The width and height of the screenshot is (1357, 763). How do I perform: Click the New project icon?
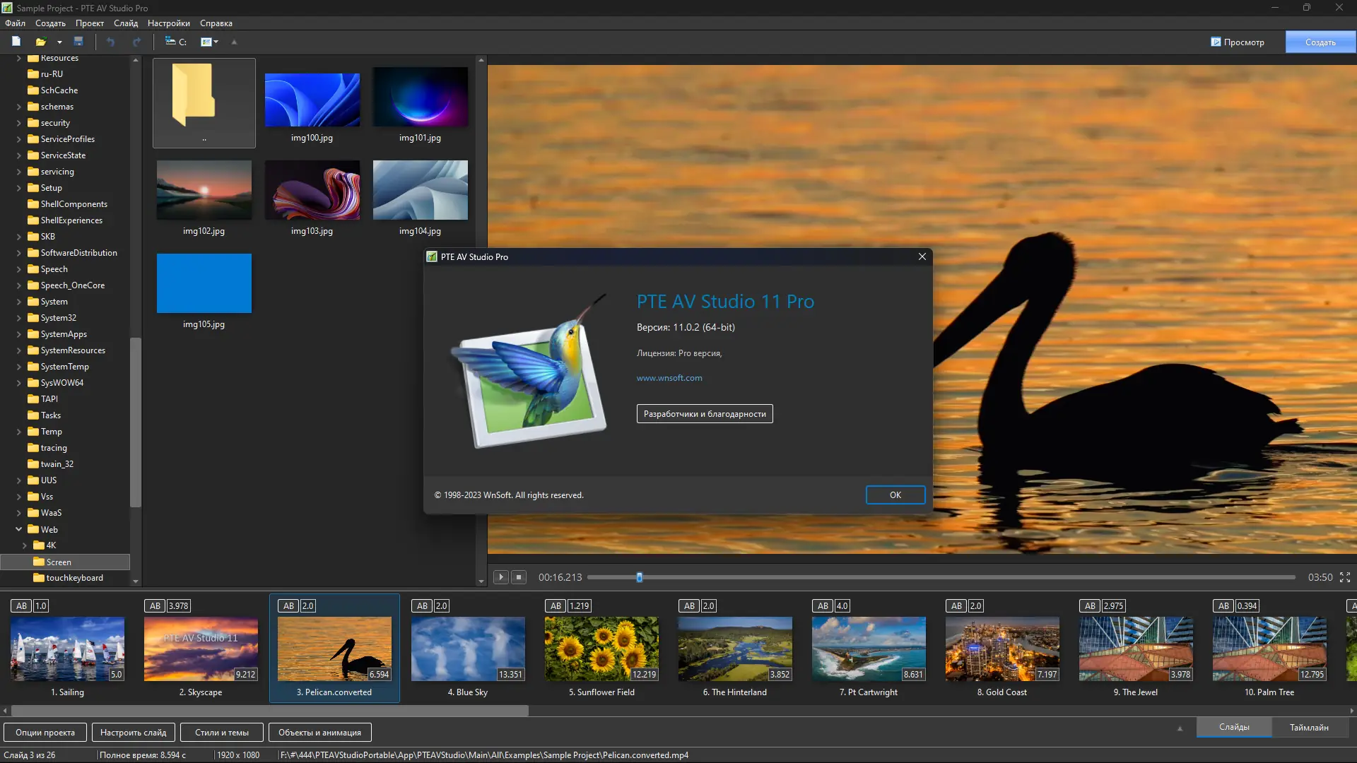(x=16, y=42)
